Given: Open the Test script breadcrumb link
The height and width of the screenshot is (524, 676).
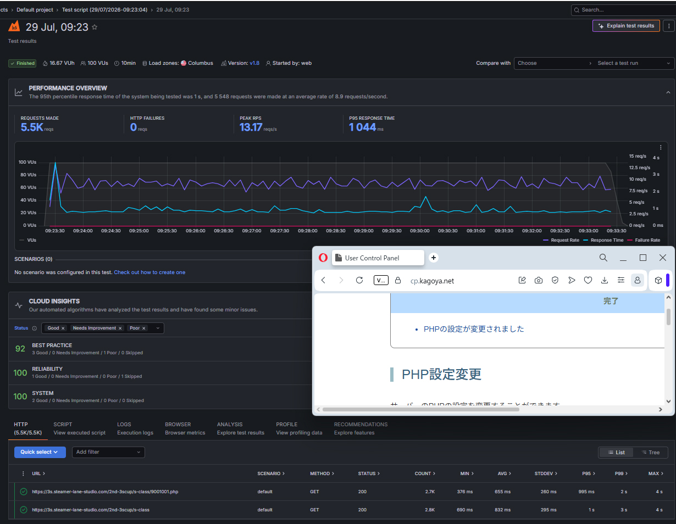Looking at the screenshot, I should point(104,10).
